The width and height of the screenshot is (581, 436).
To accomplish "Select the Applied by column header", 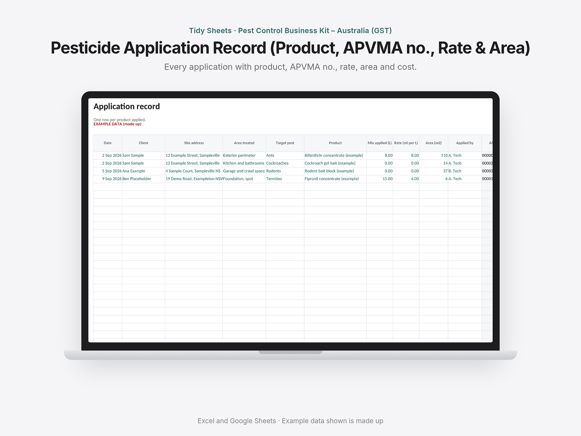I will tap(464, 143).
